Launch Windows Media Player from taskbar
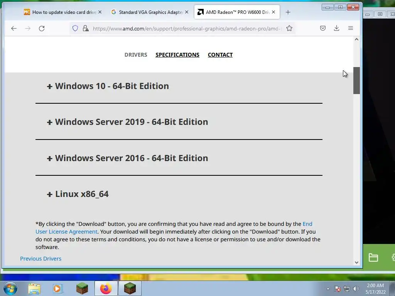395x296 pixels. click(x=58, y=288)
